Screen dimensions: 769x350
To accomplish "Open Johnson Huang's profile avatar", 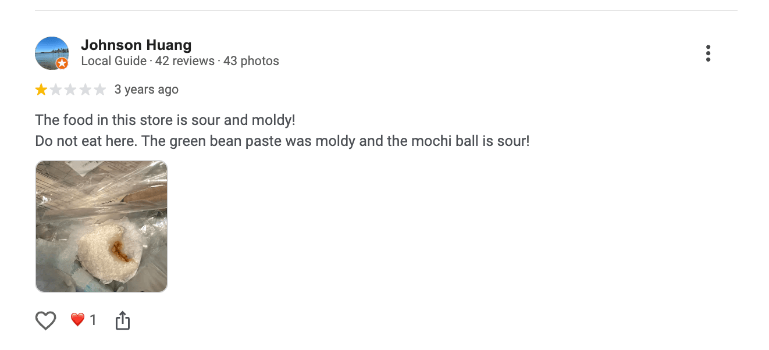I will pyautogui.click(x=51, y=52).
